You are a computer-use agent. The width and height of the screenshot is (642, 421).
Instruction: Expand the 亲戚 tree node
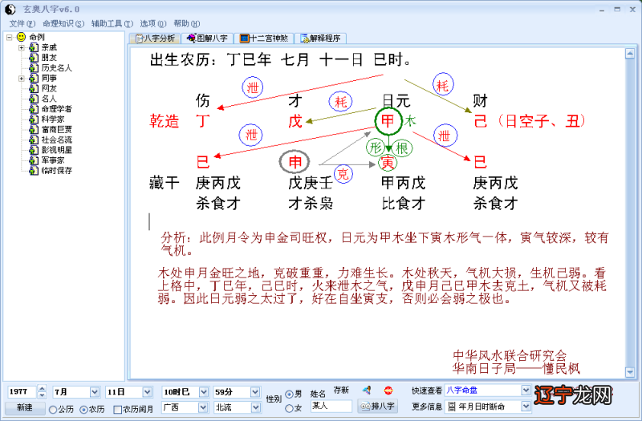coord(22,47)
